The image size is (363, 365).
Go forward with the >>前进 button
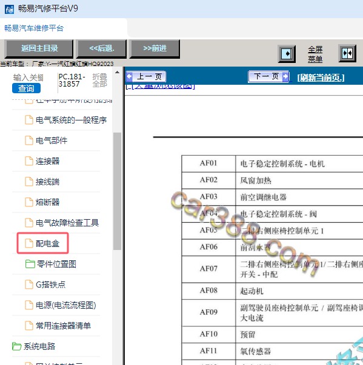click(155, 48)
